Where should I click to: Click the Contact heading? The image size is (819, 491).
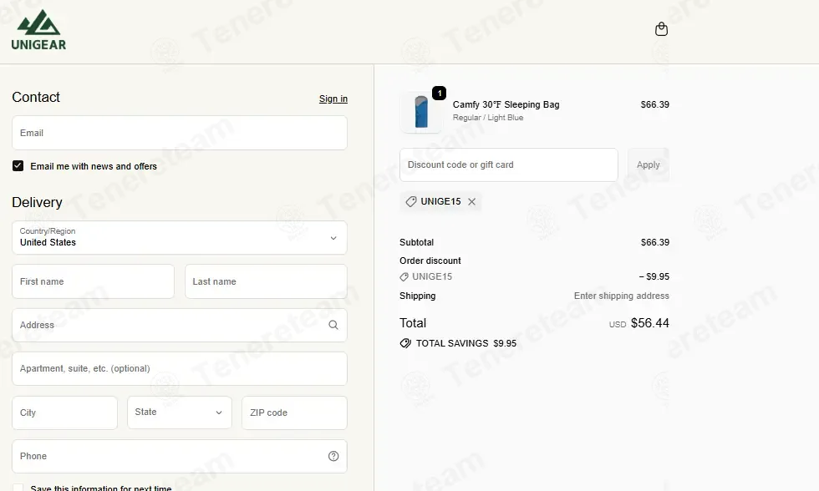[x=36, y=97]
